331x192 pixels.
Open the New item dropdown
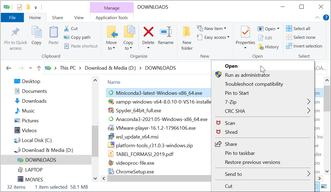(212, 28)
